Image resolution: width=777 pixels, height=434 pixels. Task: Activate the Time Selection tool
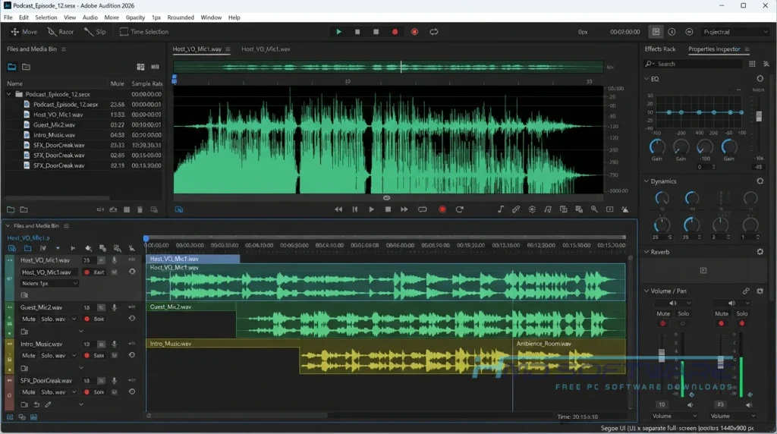[x=144, y=32]
